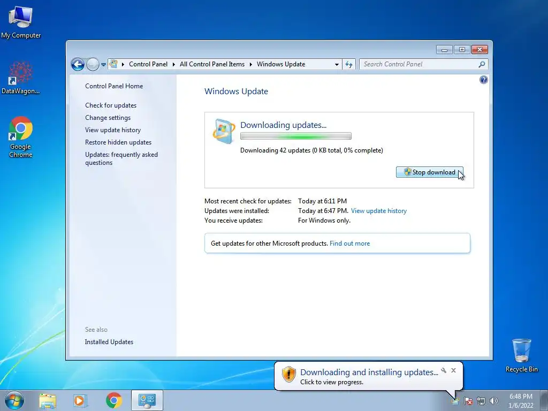
Task: Click the Windows Update shield icon
Action: 224,132
